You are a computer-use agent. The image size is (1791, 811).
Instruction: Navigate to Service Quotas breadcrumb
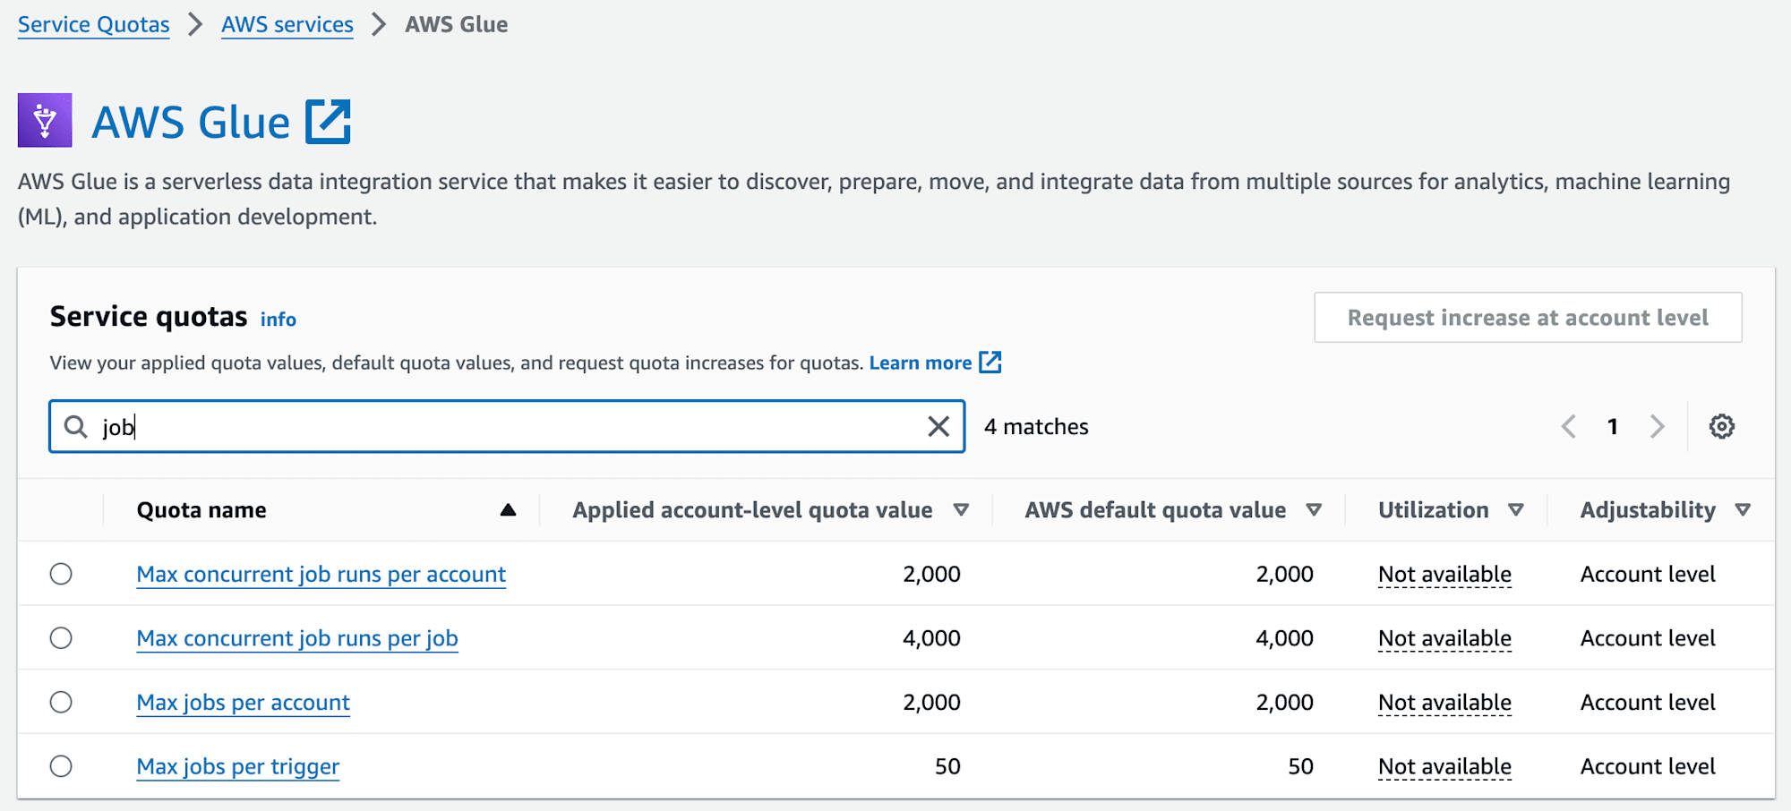[93, 24]
